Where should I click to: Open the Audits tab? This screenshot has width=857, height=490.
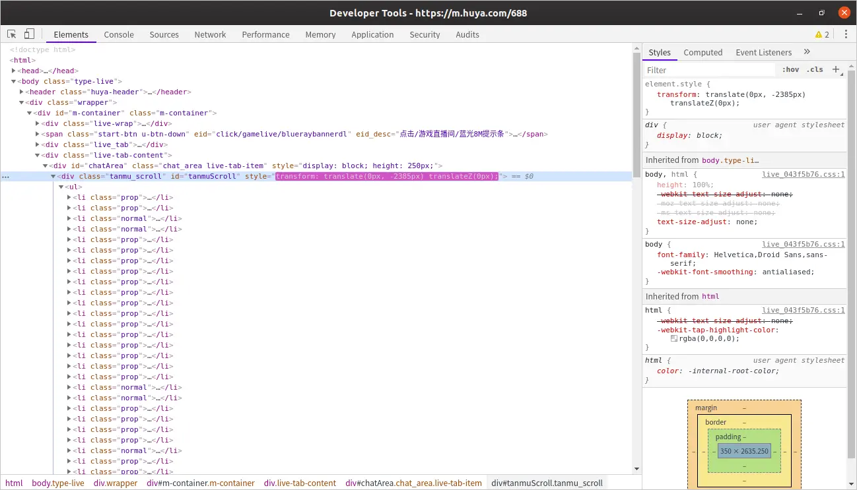[x=467, y=34]
